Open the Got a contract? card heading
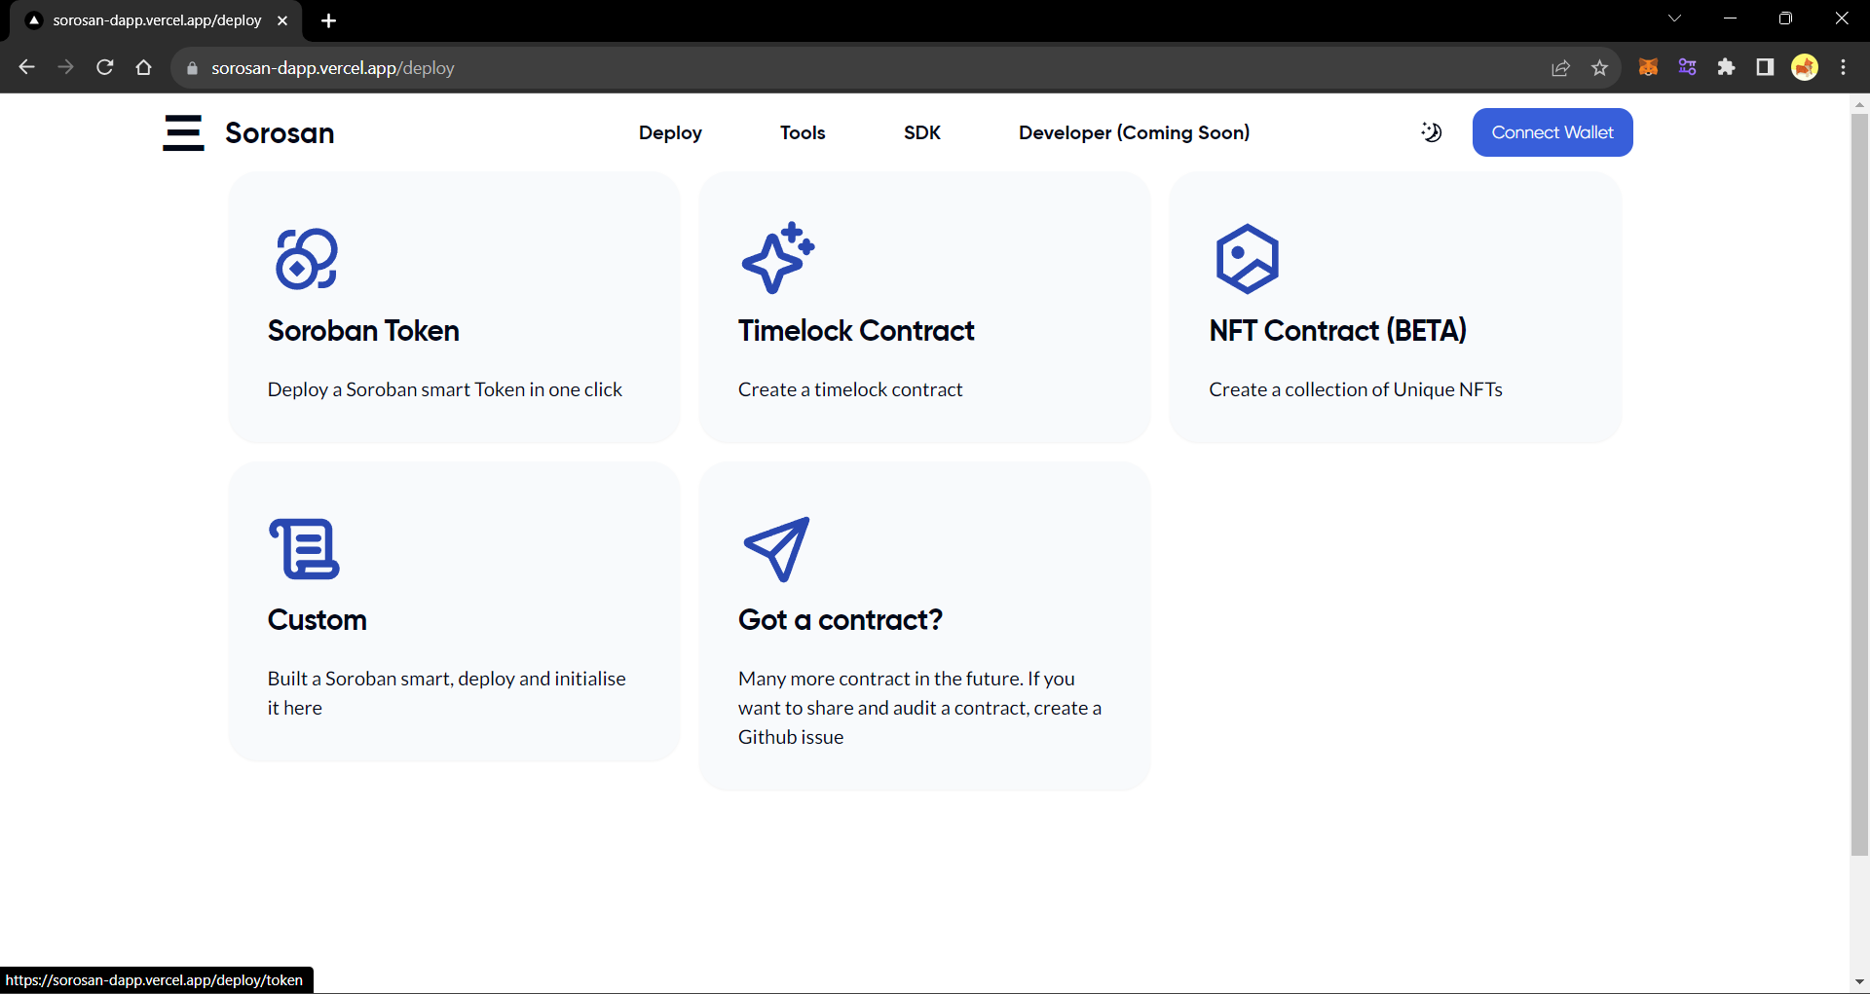 841,620
